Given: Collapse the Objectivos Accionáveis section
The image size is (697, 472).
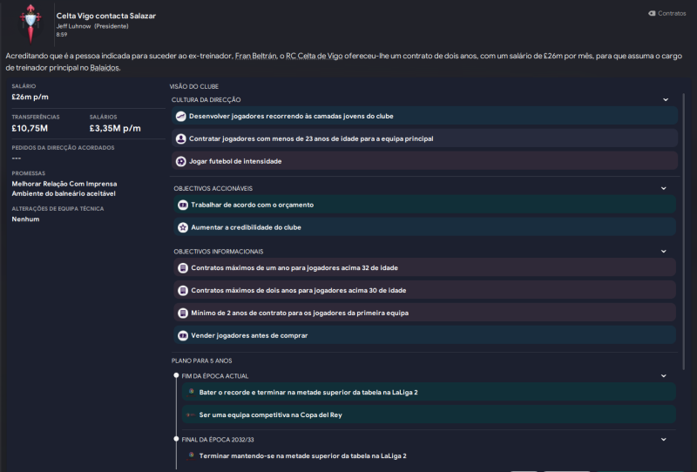Looking at the screenshot, I should click(664, 188).
